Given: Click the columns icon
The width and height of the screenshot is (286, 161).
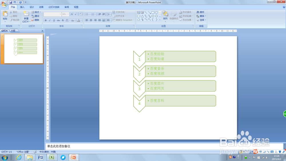Looking at the screenshot, I should click(x=108, y=20).
